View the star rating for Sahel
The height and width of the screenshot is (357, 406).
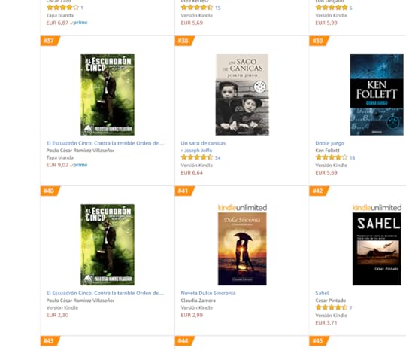click(331, 307)
